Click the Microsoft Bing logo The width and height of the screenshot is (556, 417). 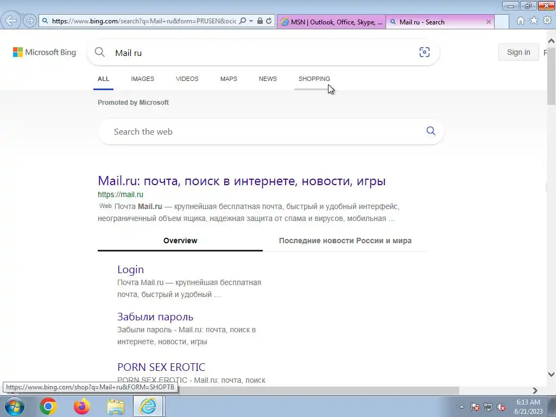(x=45, y=52)
